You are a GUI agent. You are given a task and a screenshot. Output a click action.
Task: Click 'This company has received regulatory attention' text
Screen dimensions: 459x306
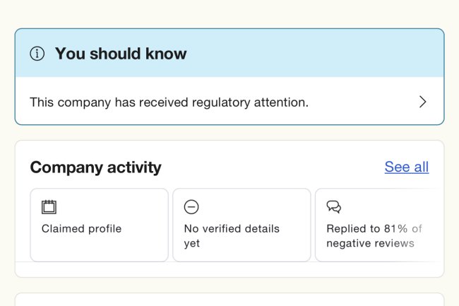[169, 102]
